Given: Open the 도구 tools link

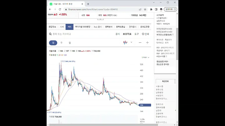Looking at the screenshot, I should click(137, 34).
